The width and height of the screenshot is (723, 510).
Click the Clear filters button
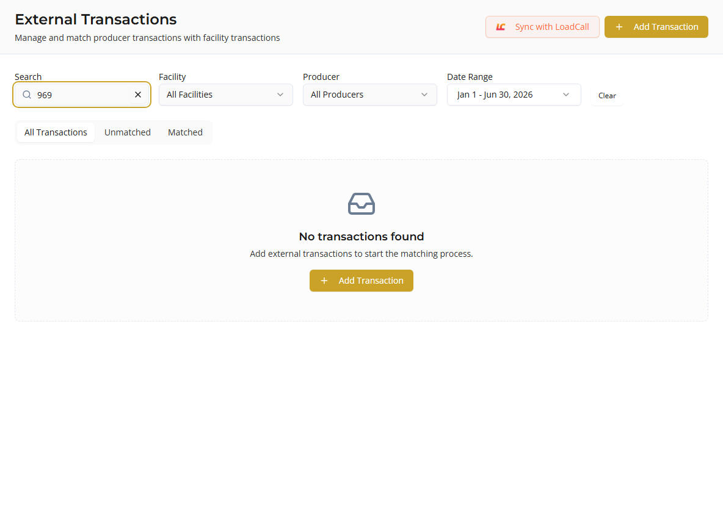tap(607, 96)
